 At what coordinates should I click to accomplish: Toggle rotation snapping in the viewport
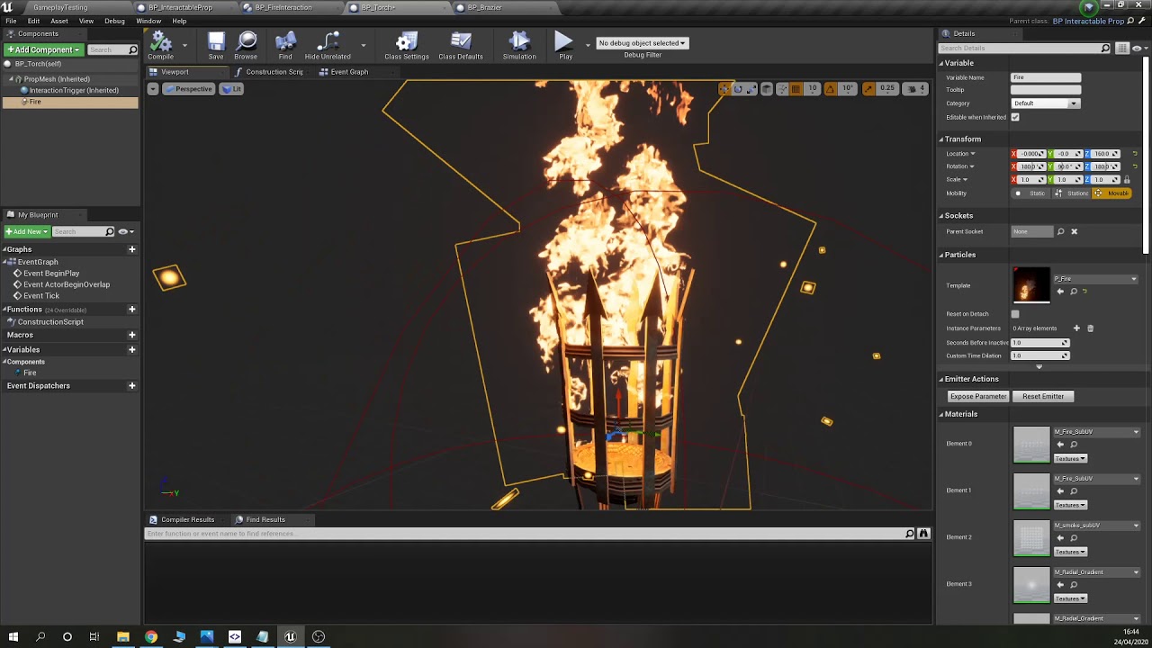[830, 88]
